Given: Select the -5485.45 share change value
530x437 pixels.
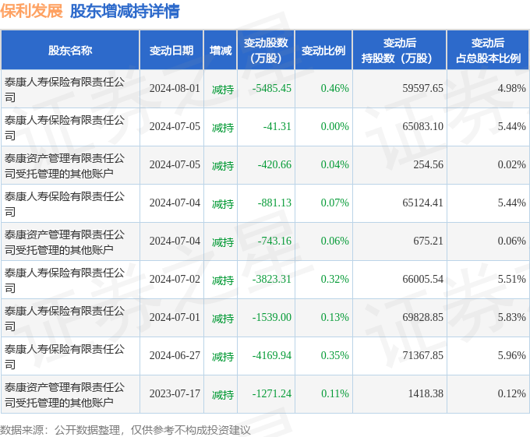Looking at the screenshot, I should (x=272, y=89).
